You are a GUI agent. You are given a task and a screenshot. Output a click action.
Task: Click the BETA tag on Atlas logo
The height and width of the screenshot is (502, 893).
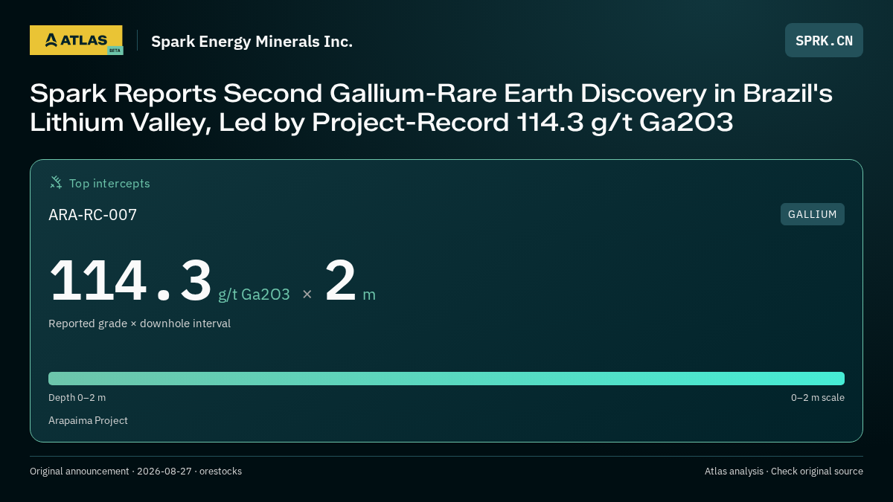tap(115, 50)
